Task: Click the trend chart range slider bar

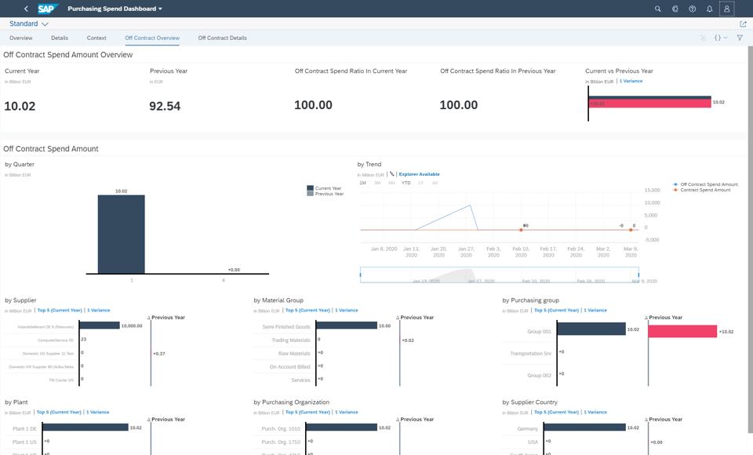Action: click(x=500, y=275)
